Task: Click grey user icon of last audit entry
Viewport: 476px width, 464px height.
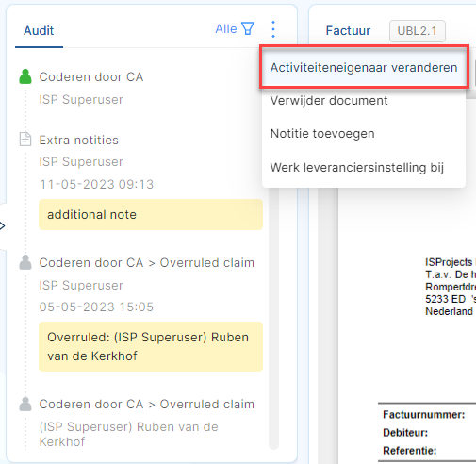Action: (x=25, y=405)
